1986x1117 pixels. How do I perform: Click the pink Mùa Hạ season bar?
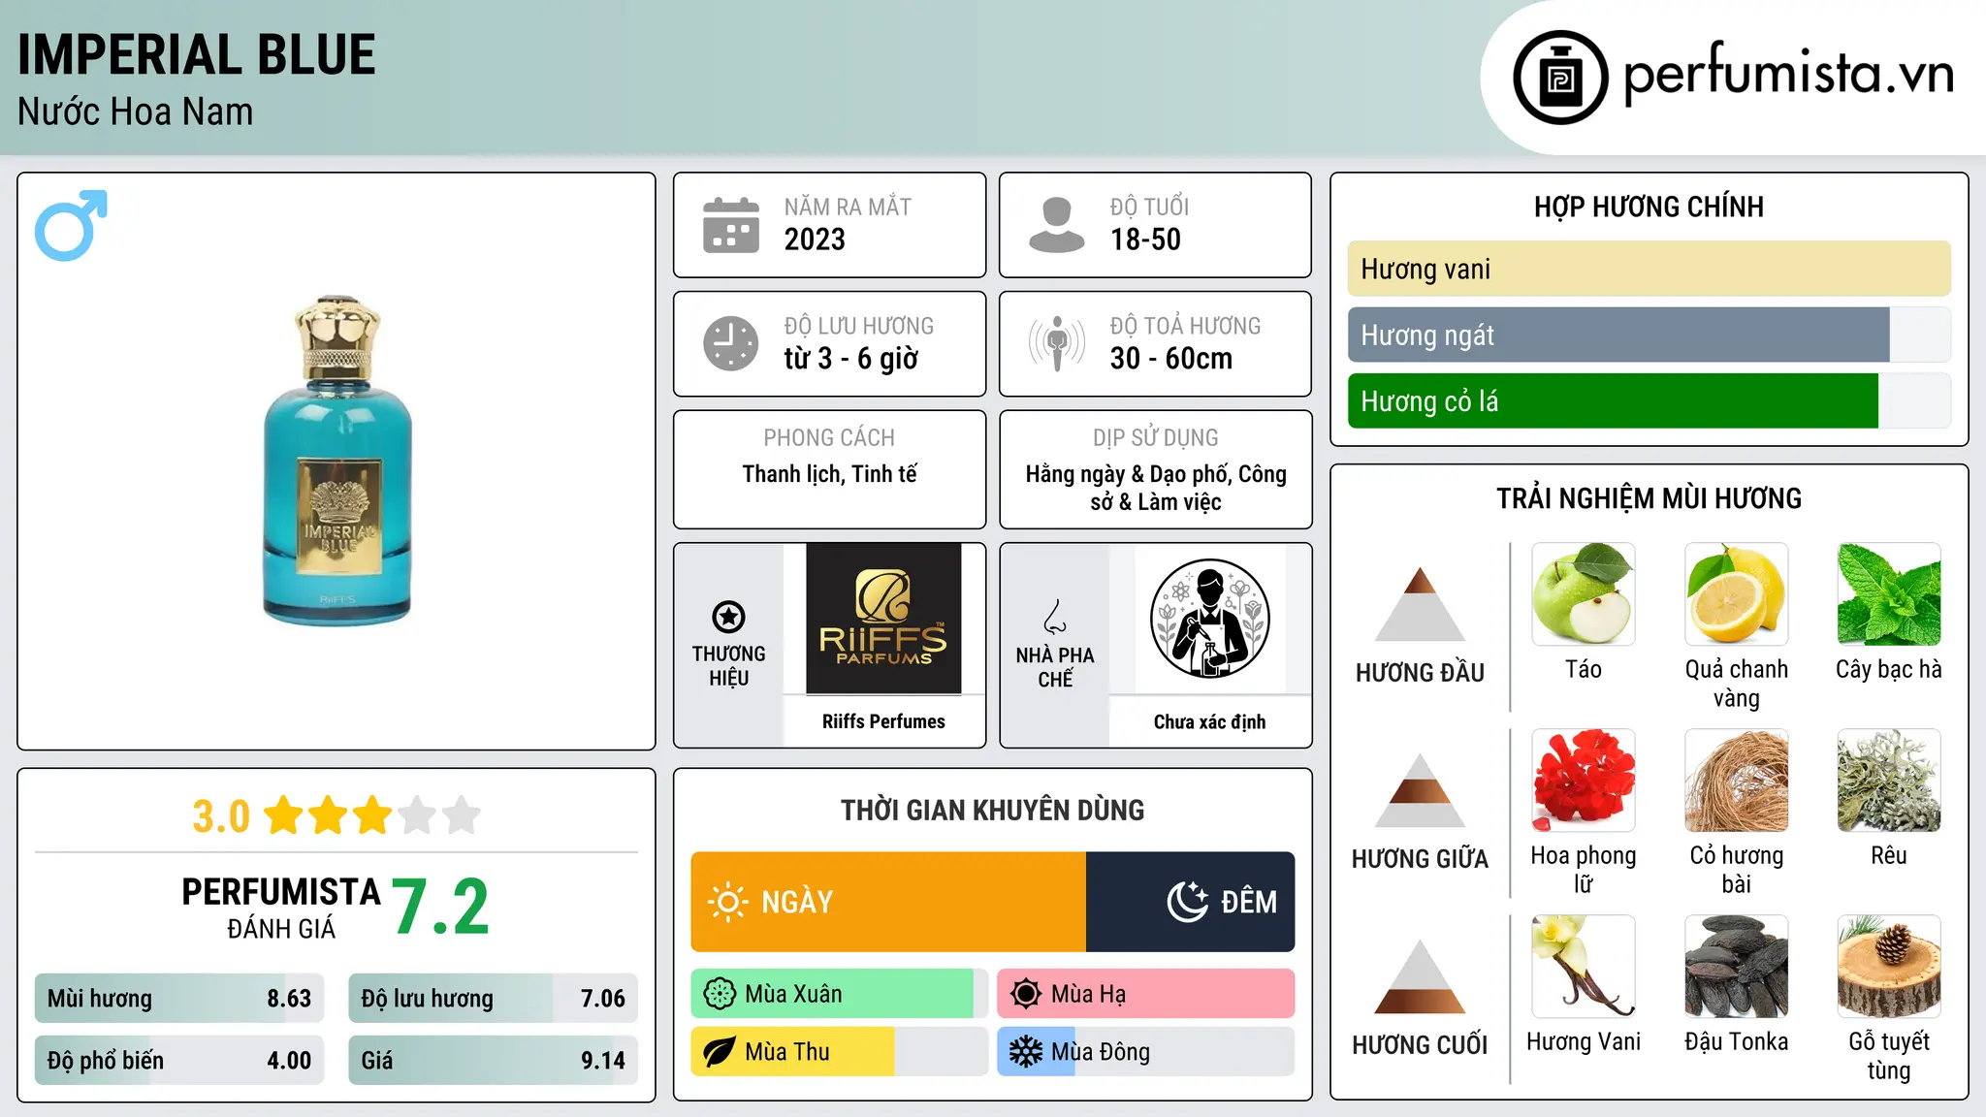click(1145, 994)
